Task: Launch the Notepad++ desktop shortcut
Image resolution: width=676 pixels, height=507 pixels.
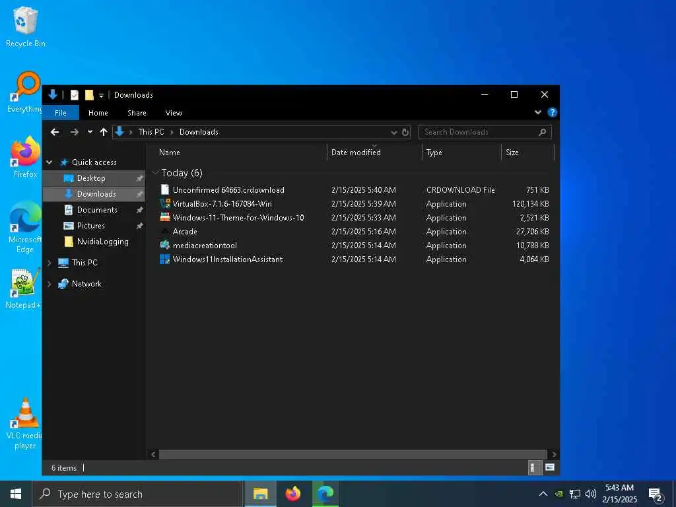Action: click(24, 288)
